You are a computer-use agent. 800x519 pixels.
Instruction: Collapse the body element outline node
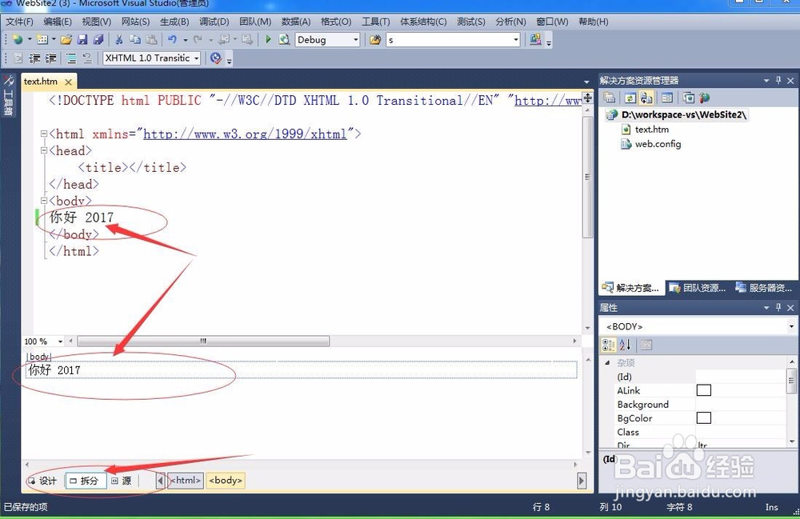[44, 201]
